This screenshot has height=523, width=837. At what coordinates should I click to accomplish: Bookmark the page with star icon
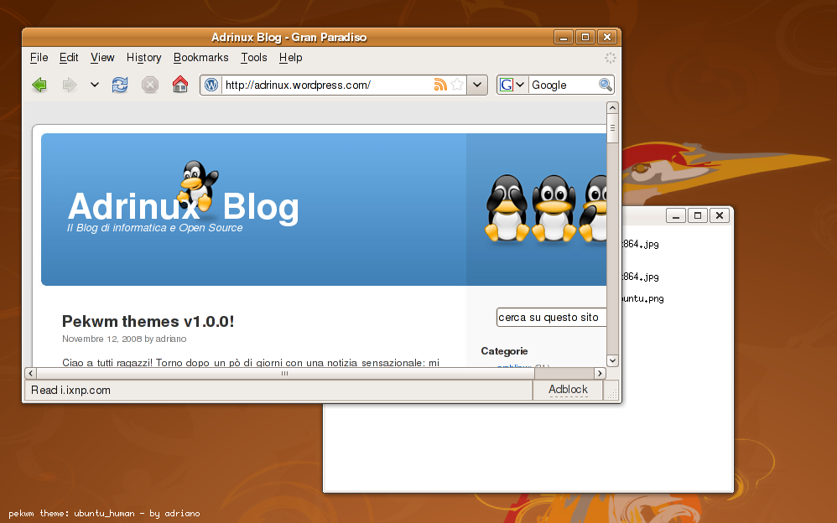tap(457, 85)
